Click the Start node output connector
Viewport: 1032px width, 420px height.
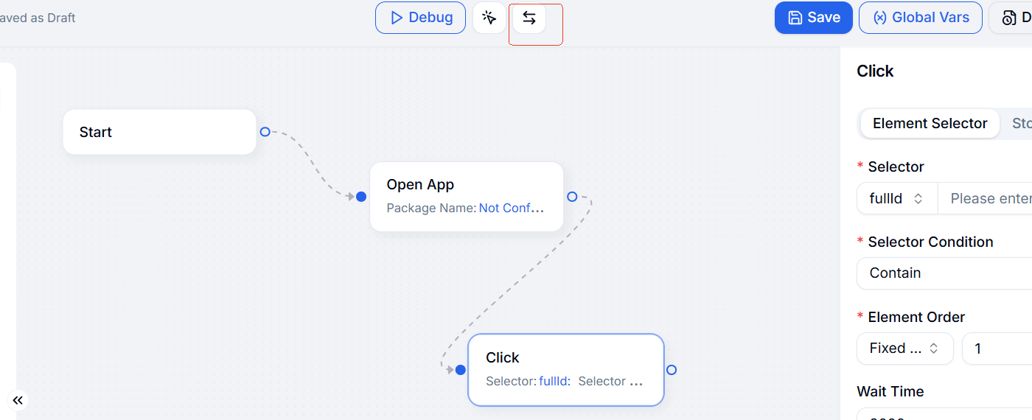point(265,132)
